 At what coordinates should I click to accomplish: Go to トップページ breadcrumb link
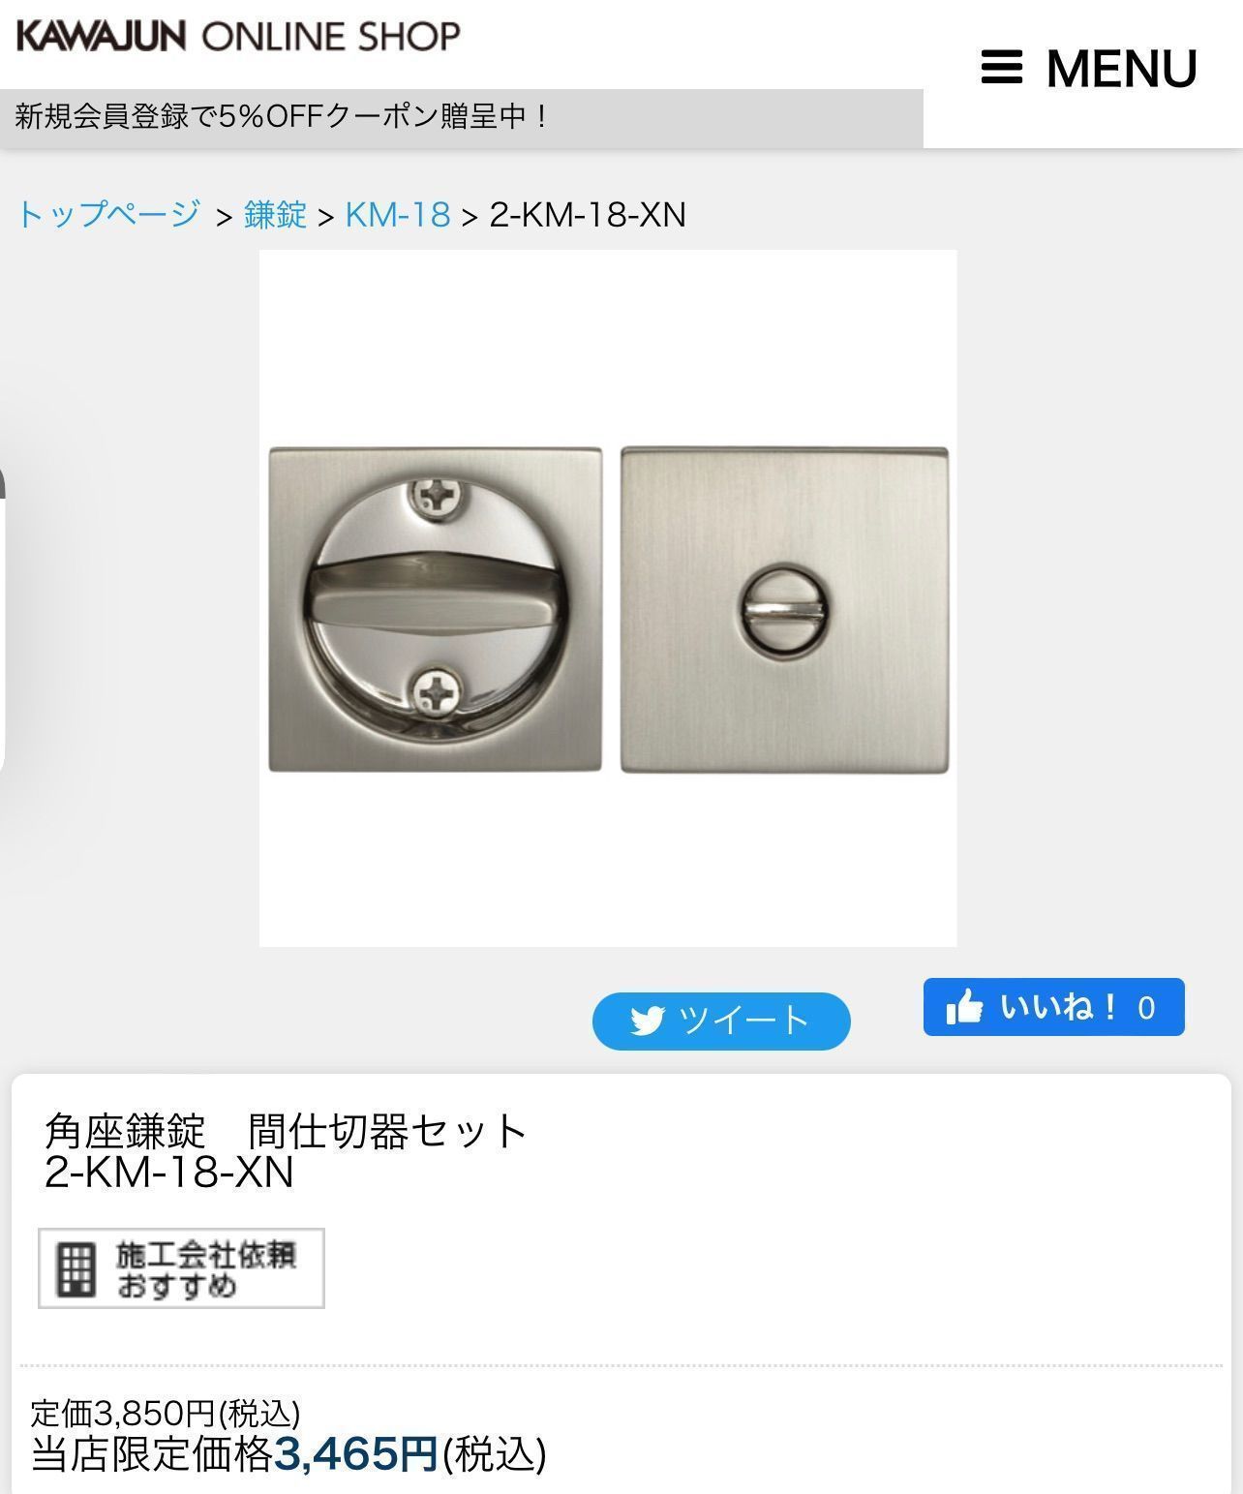(109, 214)
